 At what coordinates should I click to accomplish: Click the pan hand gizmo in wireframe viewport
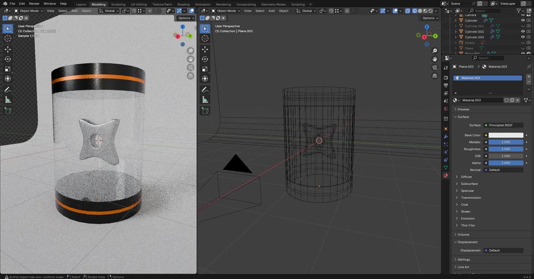click(435, 59)
